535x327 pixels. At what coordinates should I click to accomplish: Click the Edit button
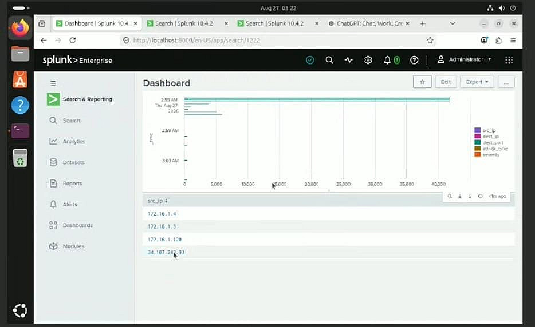click(x=446, y=82)
